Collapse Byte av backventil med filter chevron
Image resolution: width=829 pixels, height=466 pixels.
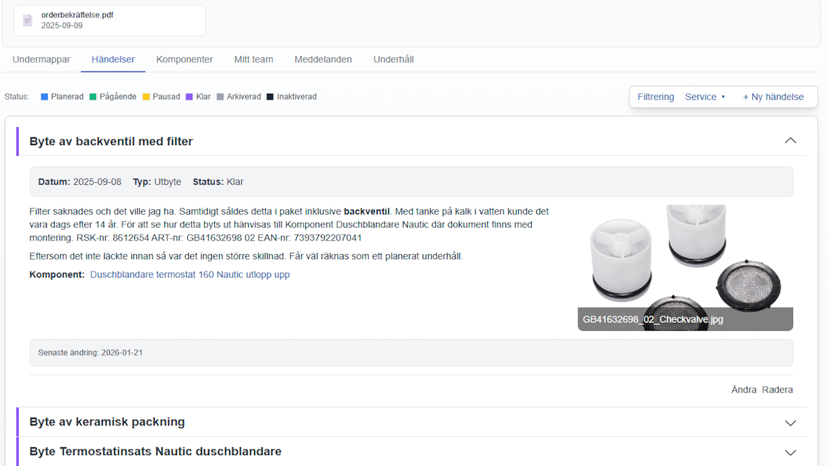791,141
